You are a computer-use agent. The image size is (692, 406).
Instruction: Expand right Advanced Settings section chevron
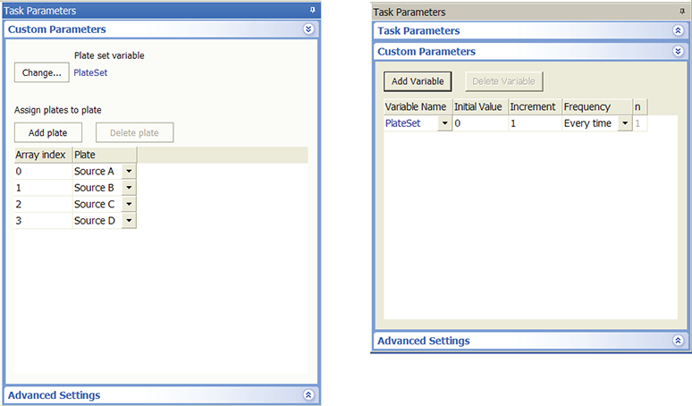coord(678,341)
